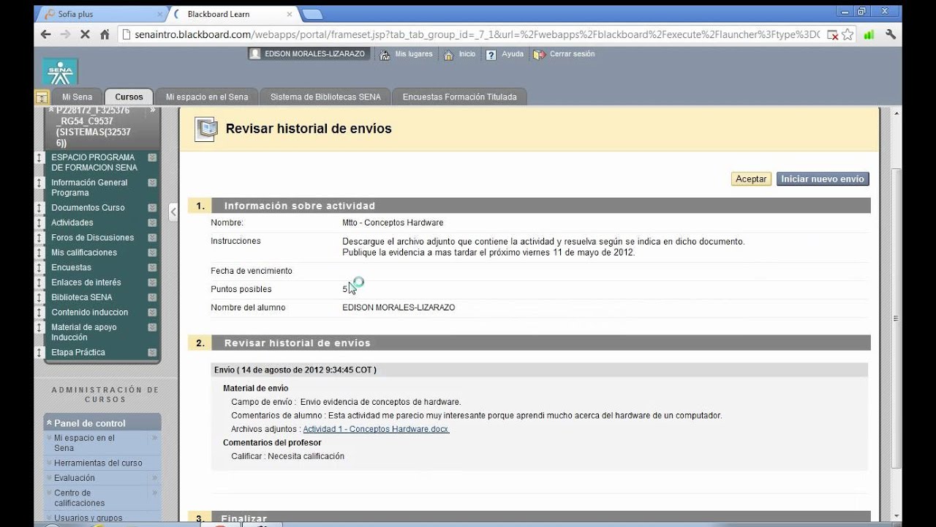The width and height of the screenshot is (936, 527).
Task: Click the reorder arrow beside Contenido induccion
Action: click(39, 313)
